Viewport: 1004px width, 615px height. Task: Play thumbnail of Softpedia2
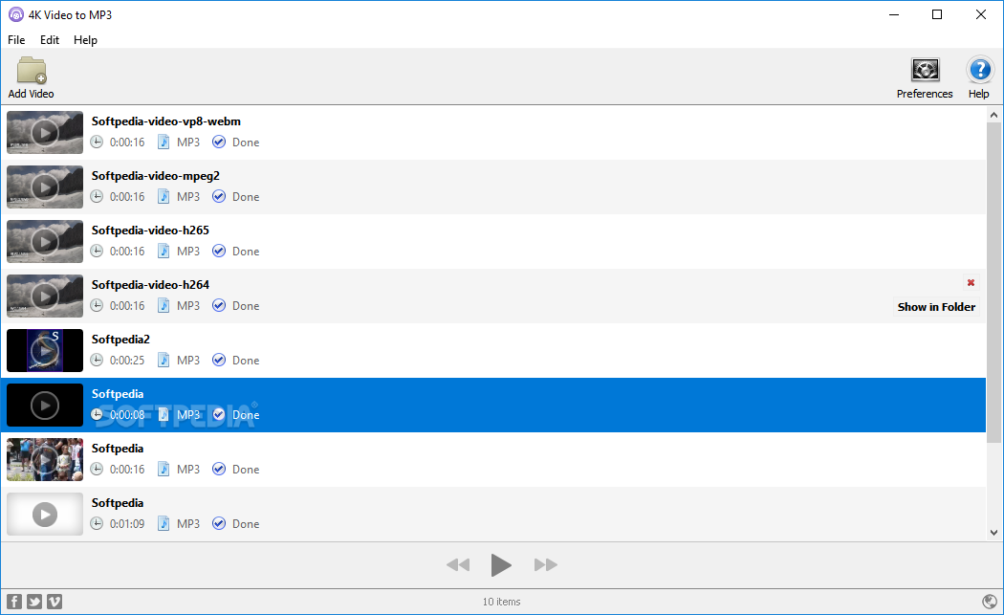click(x=45, y=350)
